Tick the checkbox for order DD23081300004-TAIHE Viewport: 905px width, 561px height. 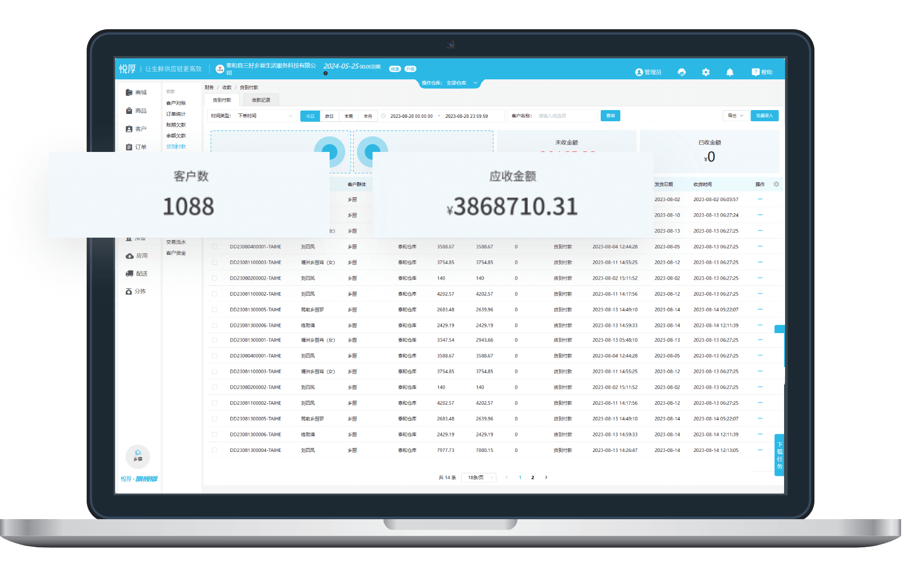(x=215, y=450)
